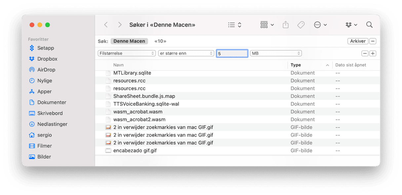Screen dimensions: 402x195
Task: Click the wasm_acrobat.wasm document icon
Action: coord(108,112)
